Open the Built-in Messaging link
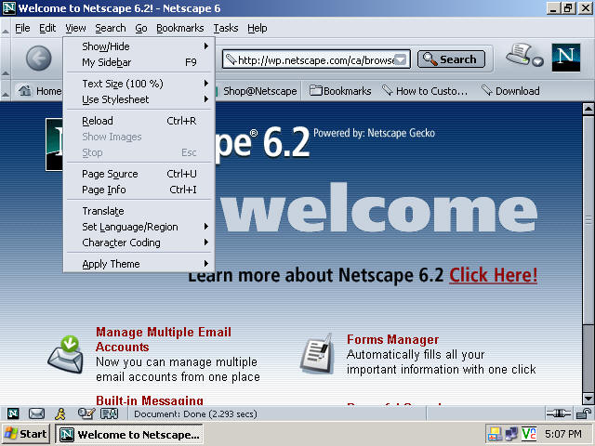 coord(150,400)
